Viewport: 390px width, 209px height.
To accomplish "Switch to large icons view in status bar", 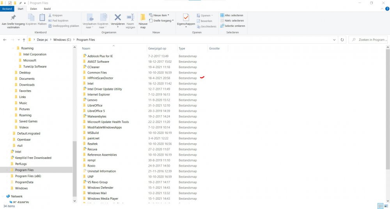I will 386,206.
